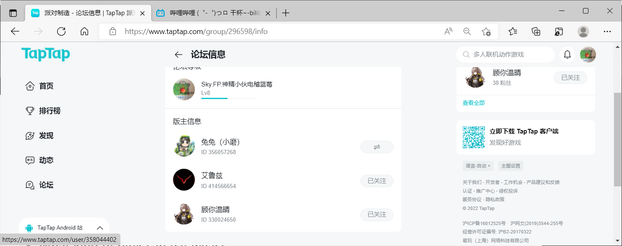Open notifications bell icon

coord(567,55)
